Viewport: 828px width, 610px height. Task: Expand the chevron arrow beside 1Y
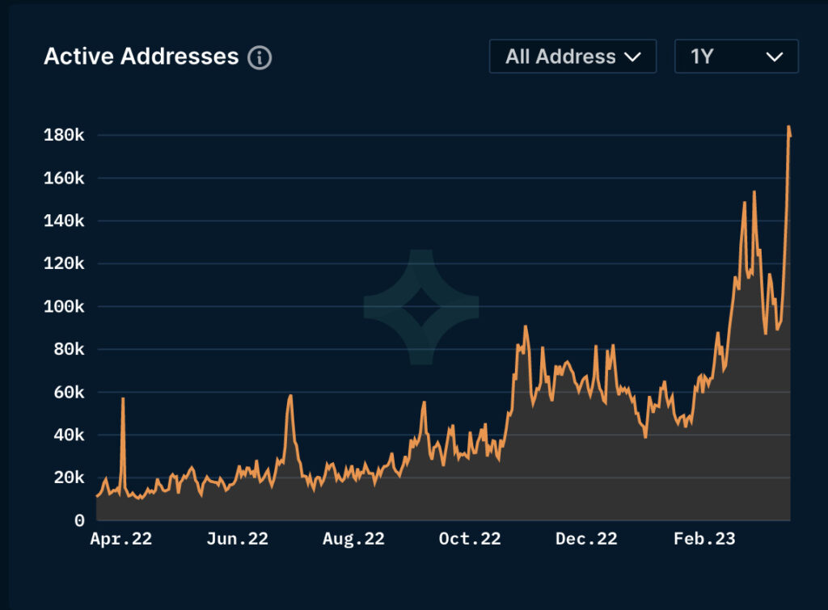pyautogui.click(x=774, y=57)
